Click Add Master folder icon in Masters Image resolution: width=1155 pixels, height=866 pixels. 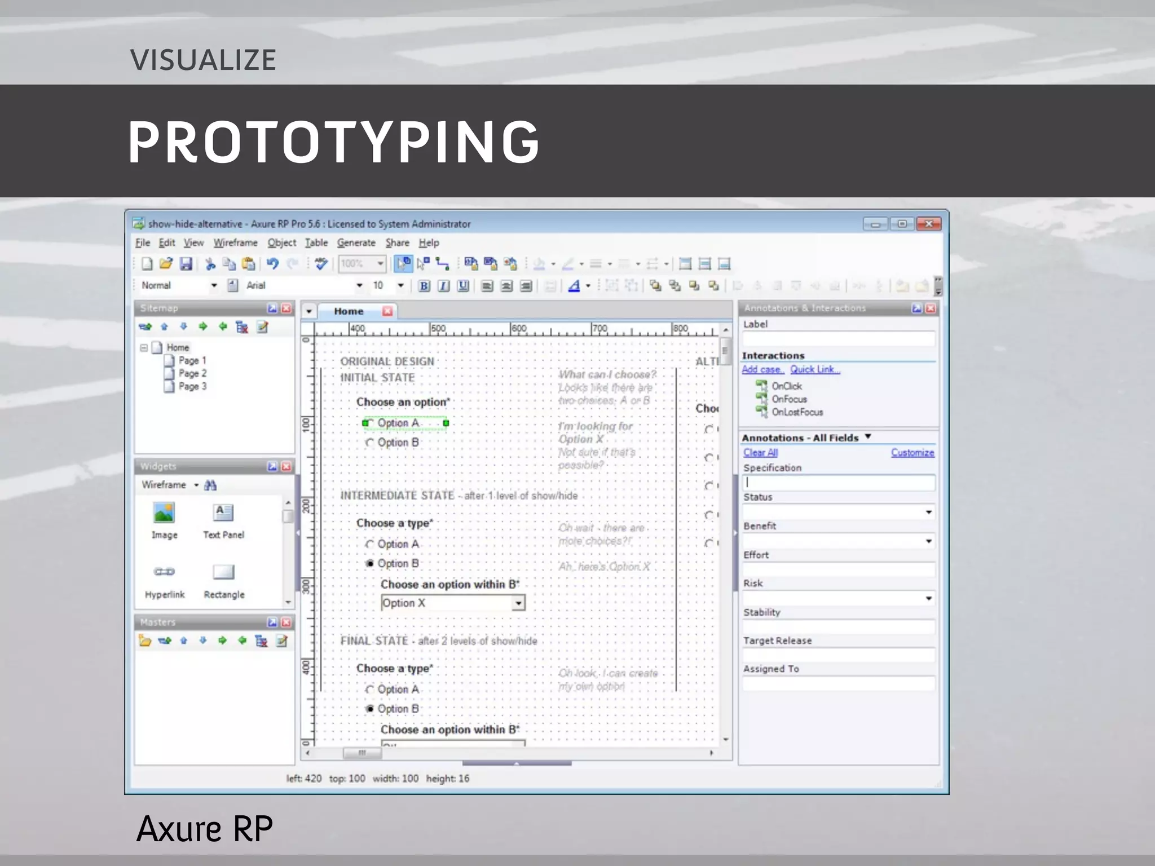click(x=145, y=640)
